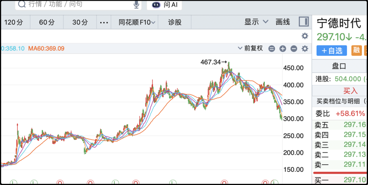Viewport: 368px width, 185px height.
Task: Zoom out chart with minus icon
Action: point(294,49)
